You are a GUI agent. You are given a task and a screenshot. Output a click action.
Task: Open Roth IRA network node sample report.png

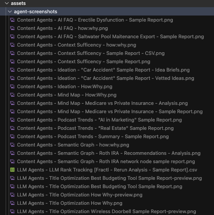[106, 162]
